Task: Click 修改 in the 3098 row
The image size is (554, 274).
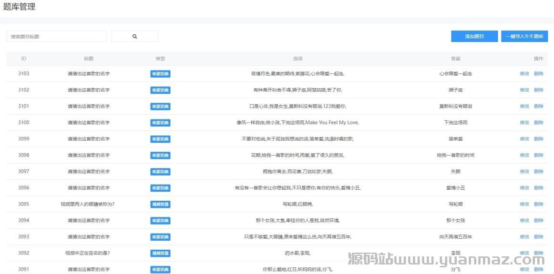Action: click(x=524, y=155)
